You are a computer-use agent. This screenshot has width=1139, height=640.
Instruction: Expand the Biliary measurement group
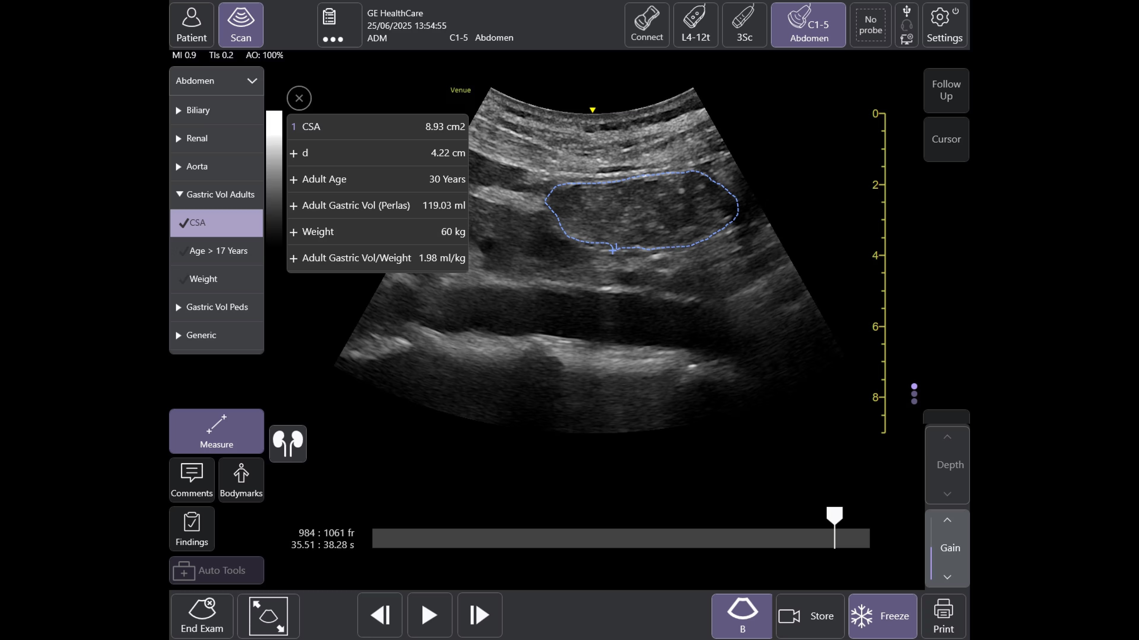pyautogui.click(x=216, y=111)
